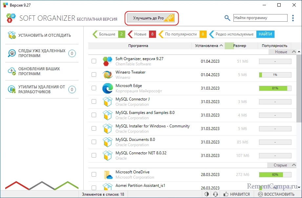Tick the MySQL Documents 8.0 checkbox
302x198 pixels.
94,142
